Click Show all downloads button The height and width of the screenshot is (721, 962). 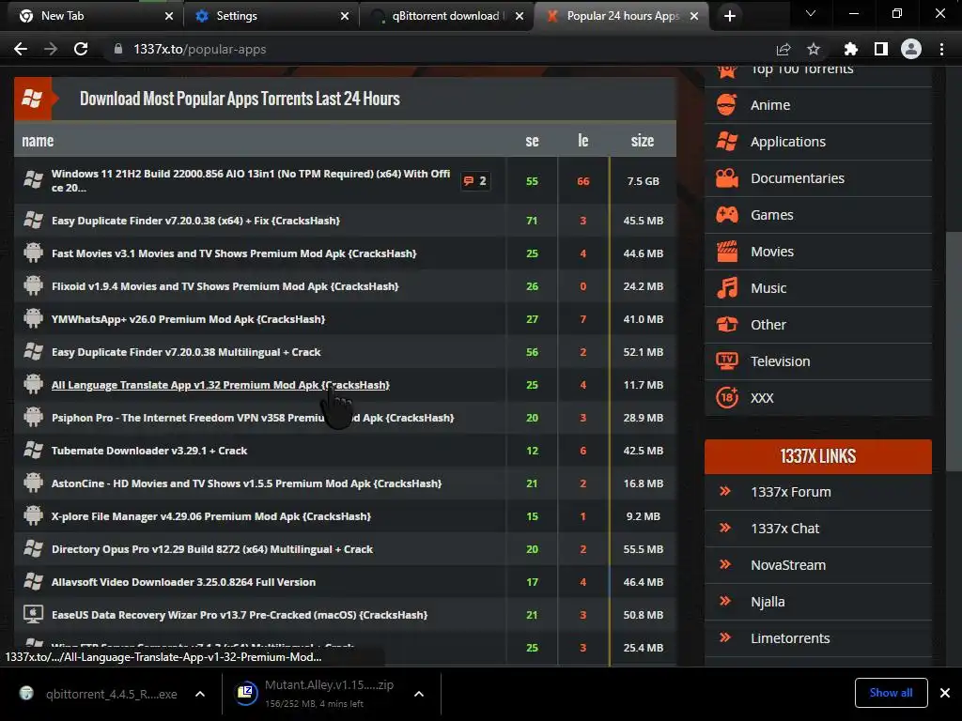tap(891, 693)
